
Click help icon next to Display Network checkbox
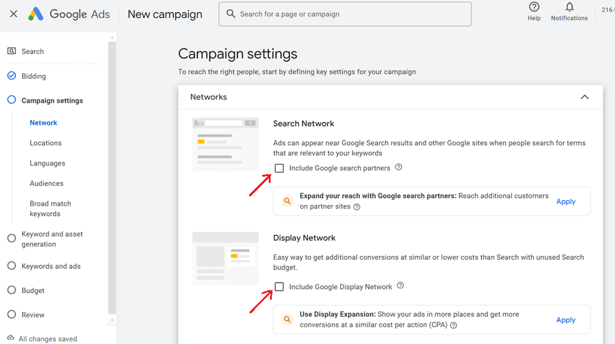tap(400, 286)
